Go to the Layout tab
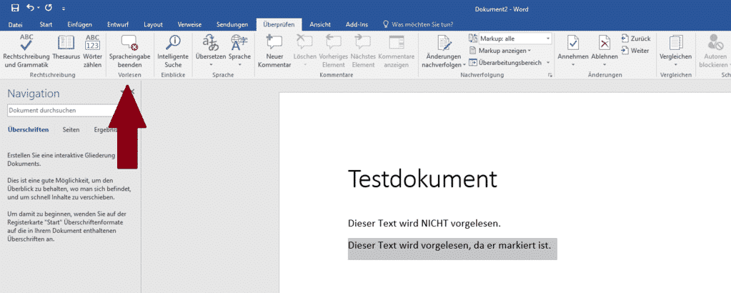Screen dimensions: 731x293 coord(153,25)
